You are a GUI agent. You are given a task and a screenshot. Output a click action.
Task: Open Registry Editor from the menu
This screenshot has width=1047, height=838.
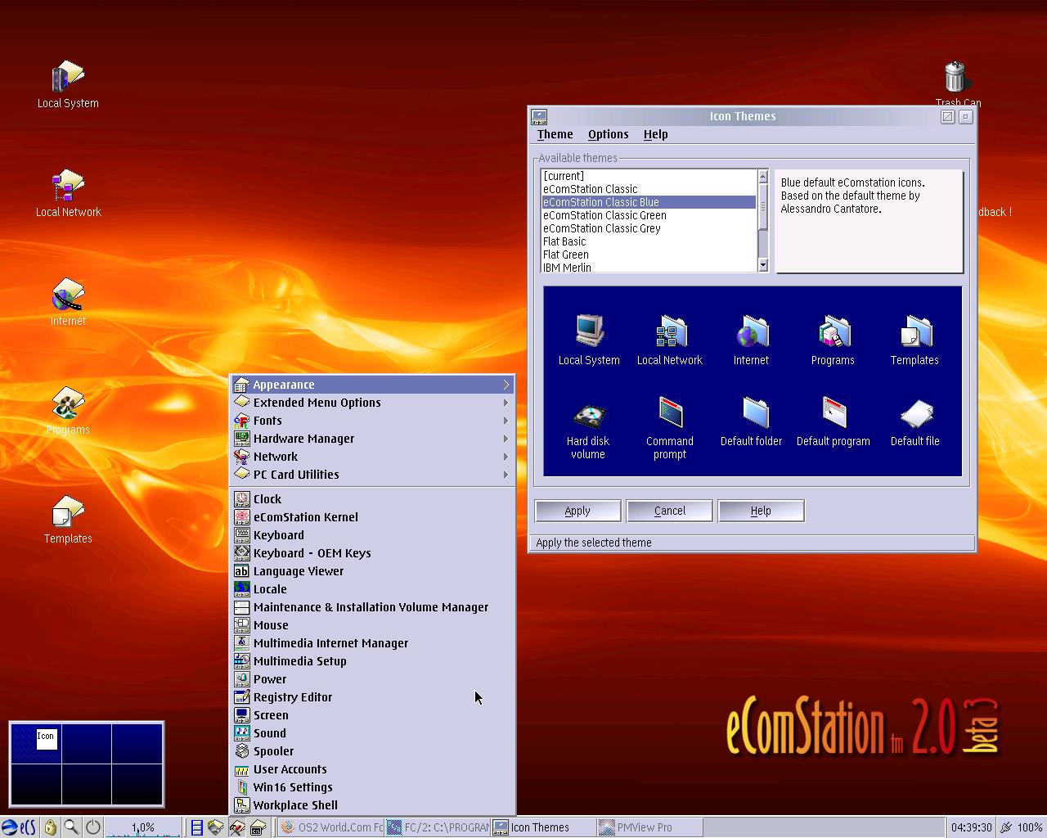coord(292,697)
